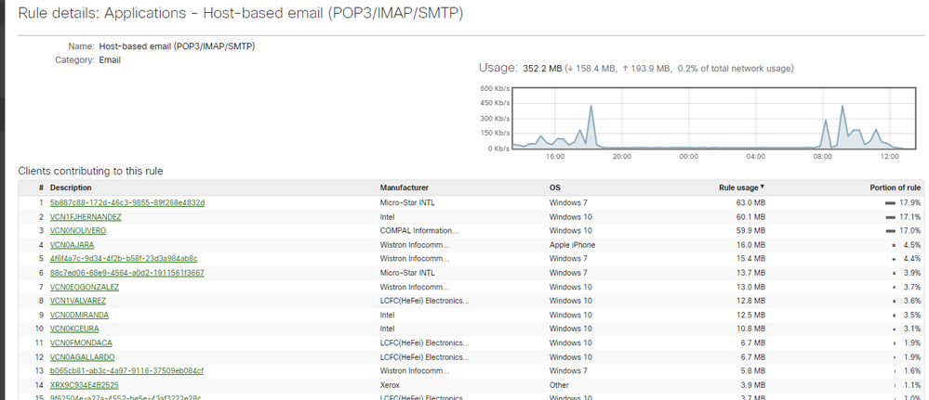Click the 15.4 MB rule usage cell

pyautogui.click(x=752, y=259)
